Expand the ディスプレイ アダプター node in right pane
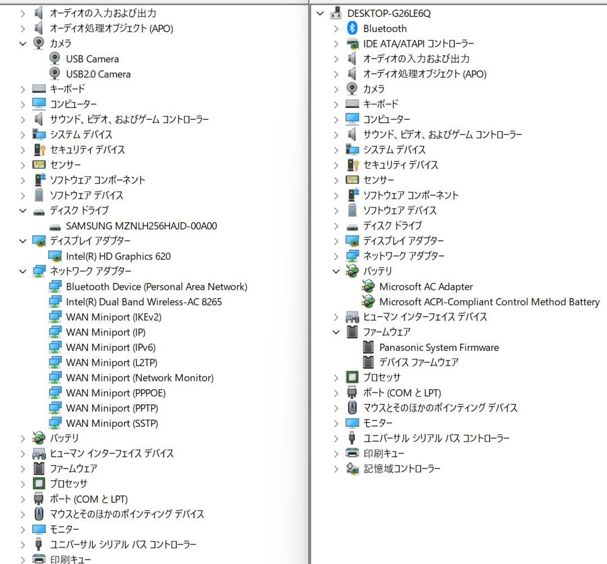 [336, 241]
